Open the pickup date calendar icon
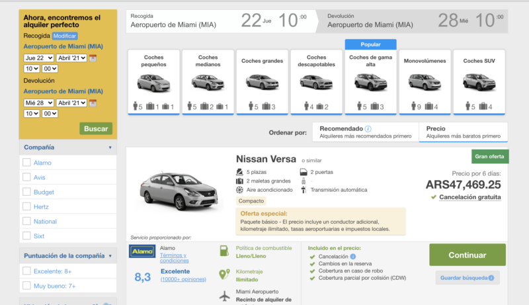The height and width of the screenshot is (305, 529). (x=93, y=58)
